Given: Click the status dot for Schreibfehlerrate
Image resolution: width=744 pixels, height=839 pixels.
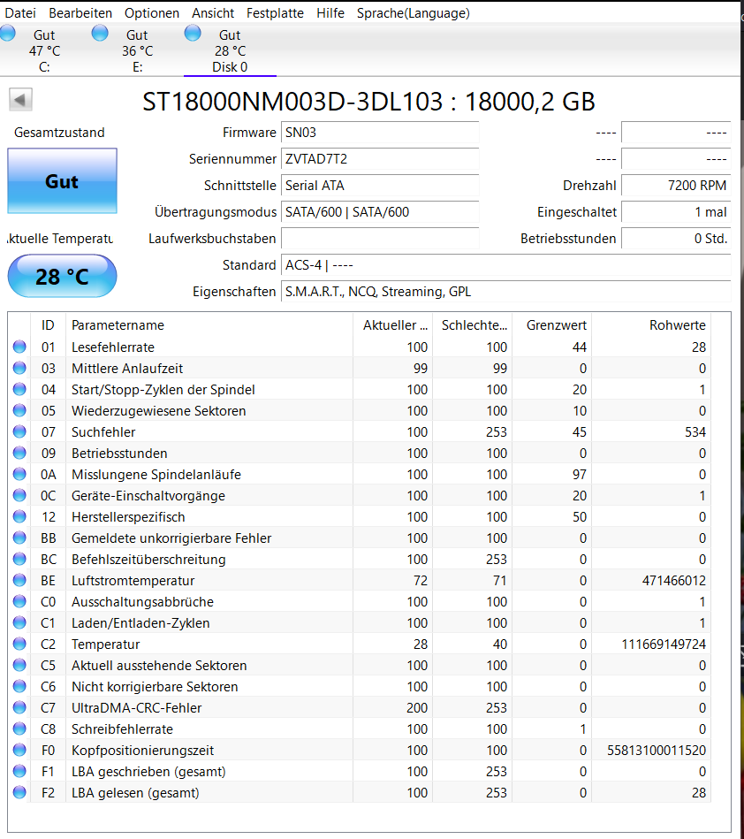Looking at the screenshot, I should coord(19,728).
